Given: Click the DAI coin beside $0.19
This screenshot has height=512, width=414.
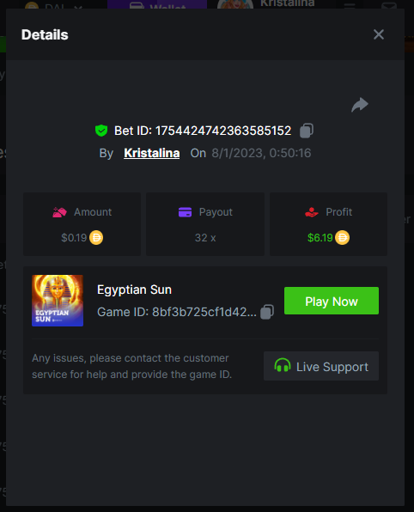Looking at the screenshot, I should (96, 238).
